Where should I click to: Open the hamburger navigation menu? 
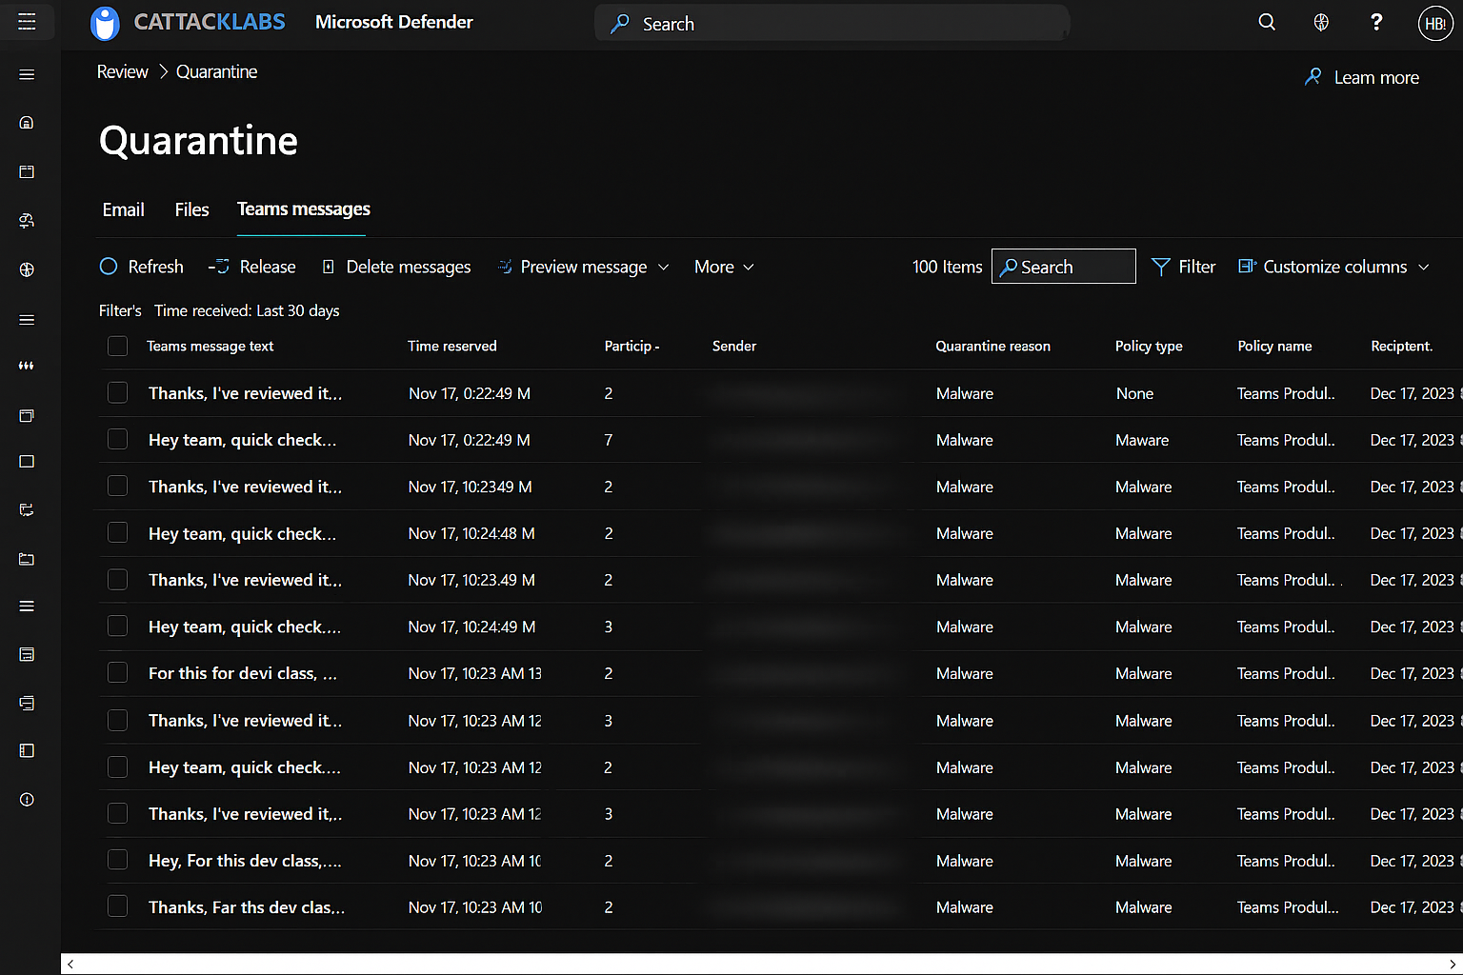tap(26, 22)
